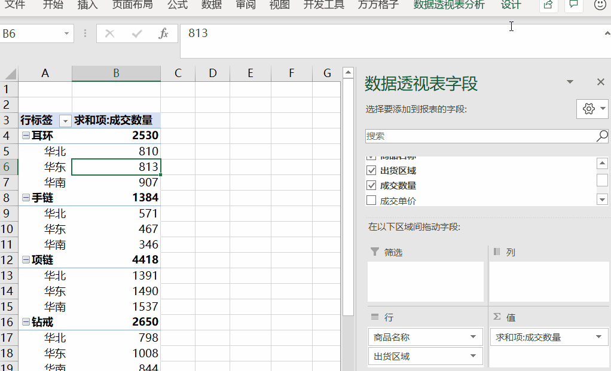
Task: Select the 求和项:成交数量 header cell
Action: 116,120
